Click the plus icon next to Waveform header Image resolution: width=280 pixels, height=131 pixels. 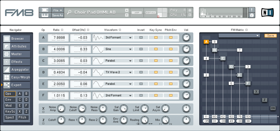coord(120,30)
